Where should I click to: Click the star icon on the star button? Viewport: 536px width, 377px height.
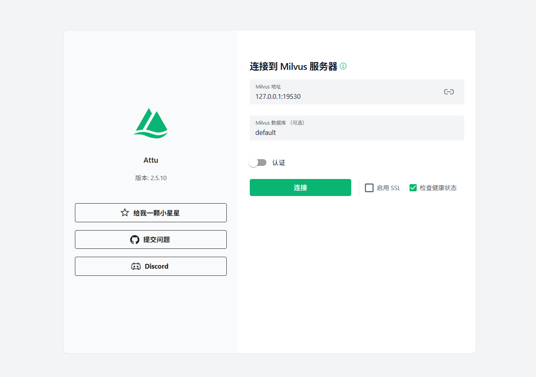tap(125, 213)
